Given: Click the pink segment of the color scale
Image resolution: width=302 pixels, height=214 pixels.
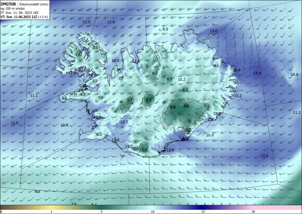Looking at the screenshot, I should [277, 207].
